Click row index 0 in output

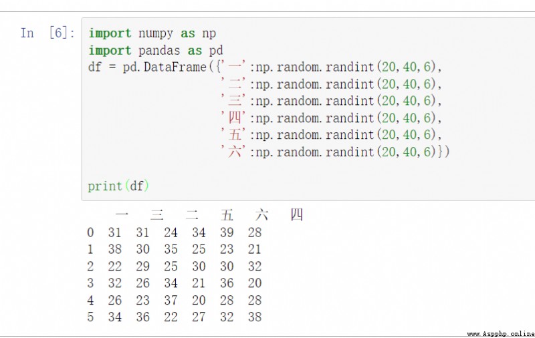coord(90,232)
